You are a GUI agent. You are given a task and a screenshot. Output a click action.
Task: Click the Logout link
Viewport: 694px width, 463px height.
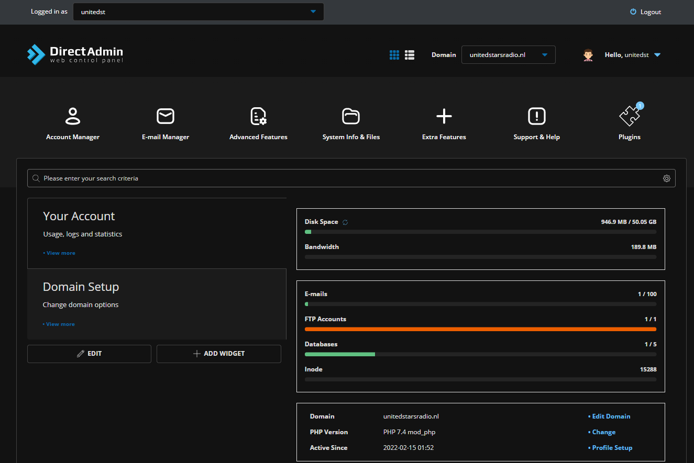click(x=646, y=12)
